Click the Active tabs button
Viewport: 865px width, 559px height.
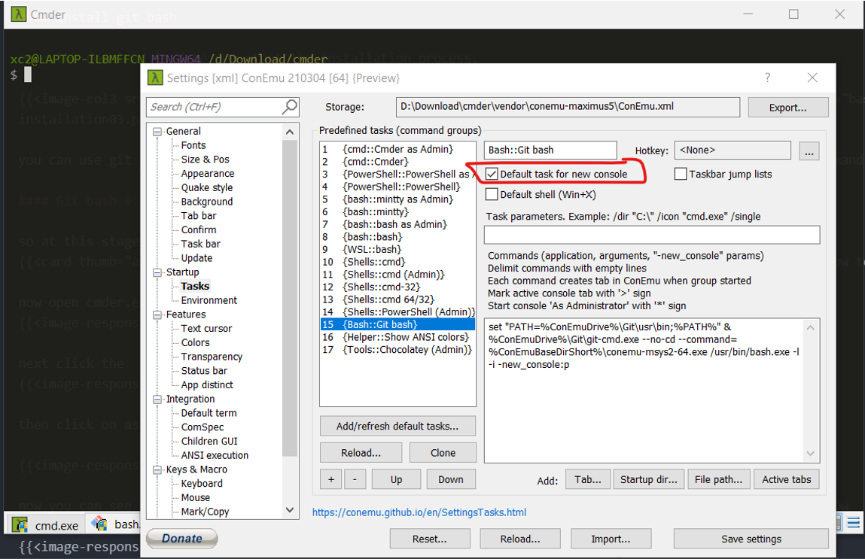787,479
